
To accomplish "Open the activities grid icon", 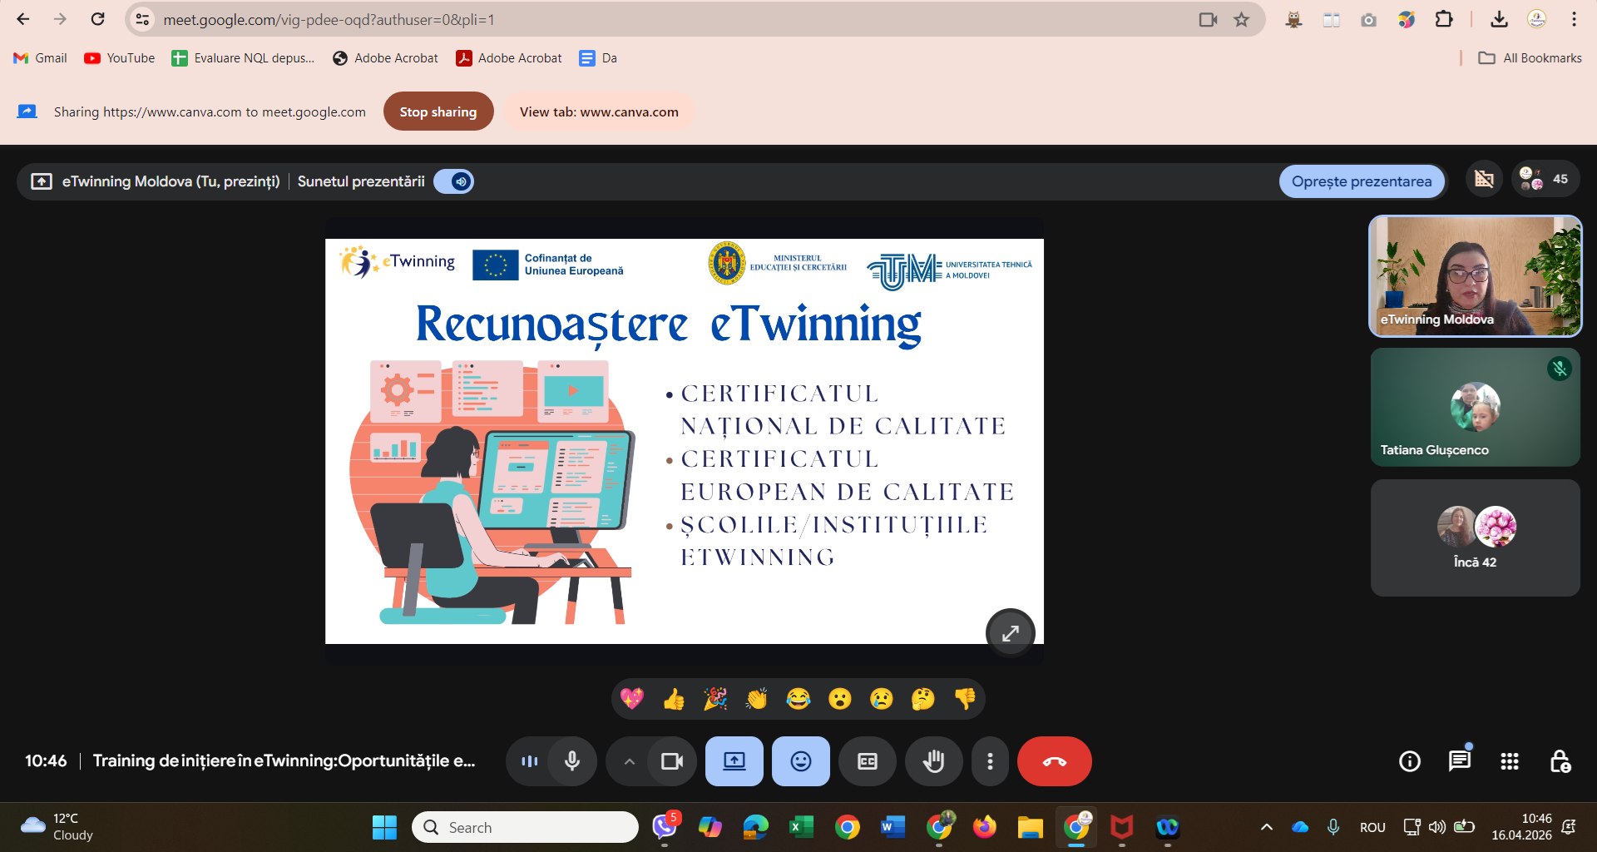I will click(x=1509, y=761).
